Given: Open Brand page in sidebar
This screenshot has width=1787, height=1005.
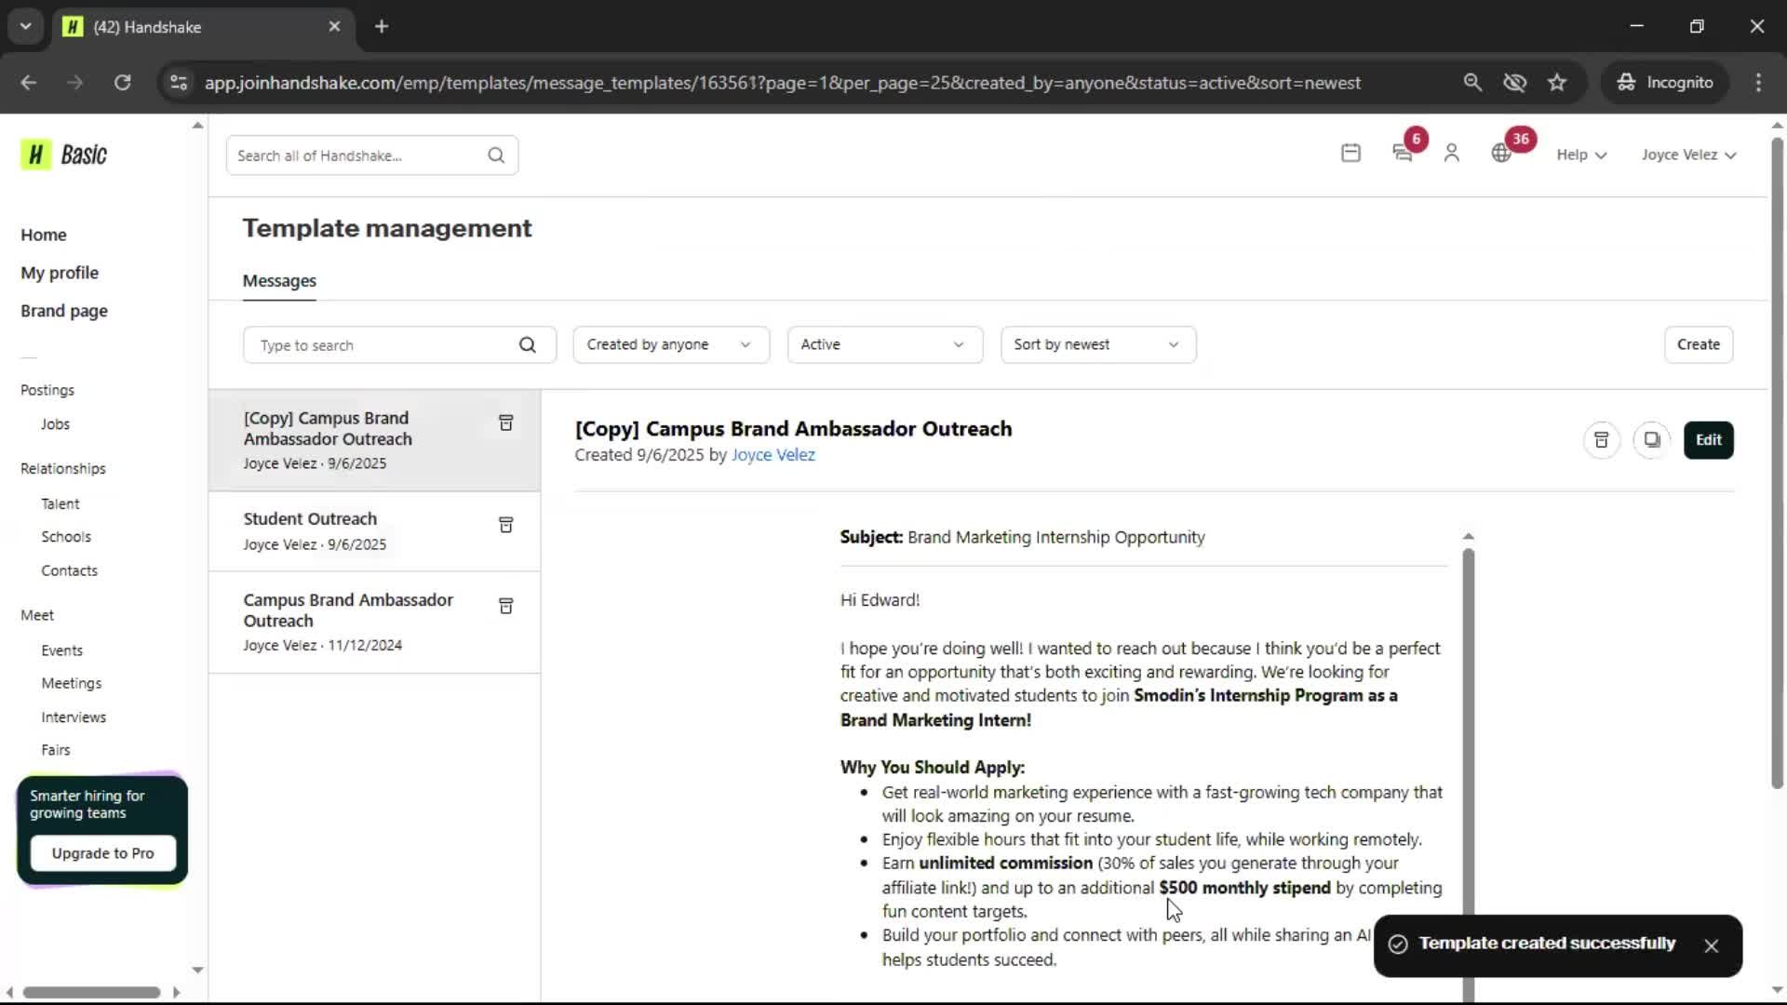Looking at the screenshot, I should pyautogui.click(x=64, y=311).
